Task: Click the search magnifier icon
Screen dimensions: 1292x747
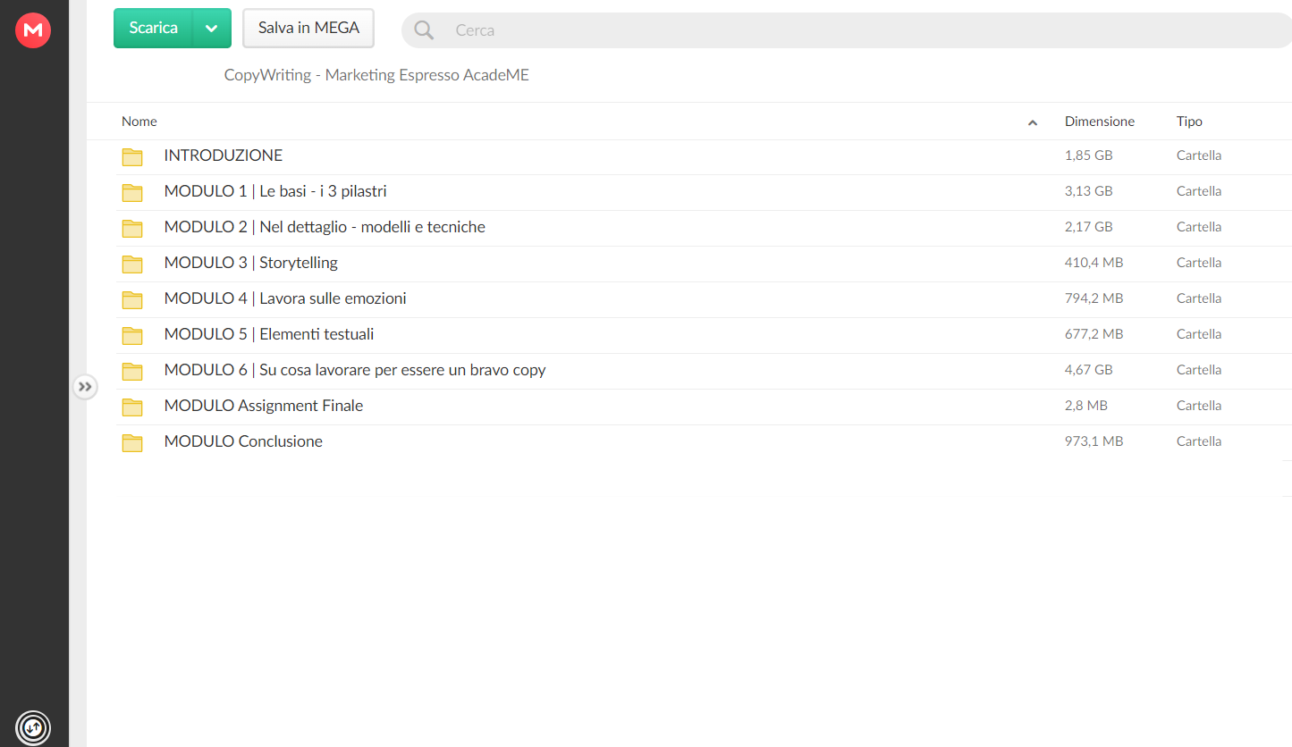Action: 424,30
